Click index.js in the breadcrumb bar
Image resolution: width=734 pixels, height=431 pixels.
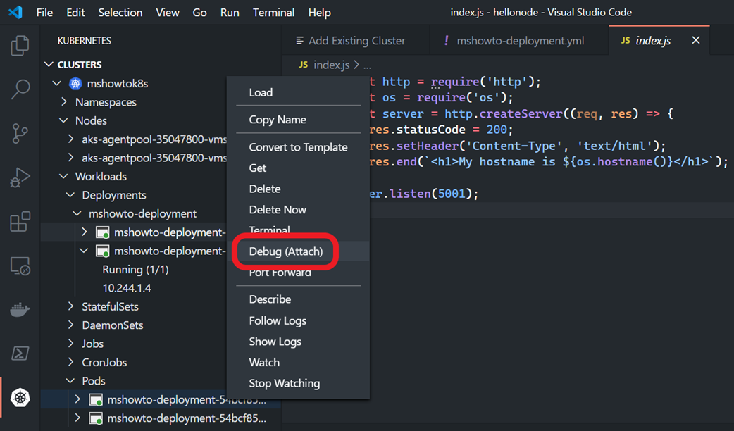pyautogui.click(x=331, y=65)
